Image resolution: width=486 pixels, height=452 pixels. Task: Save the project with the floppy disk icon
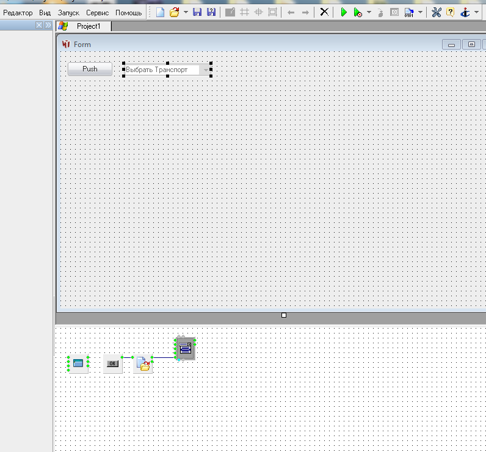(x=197, y=12)
